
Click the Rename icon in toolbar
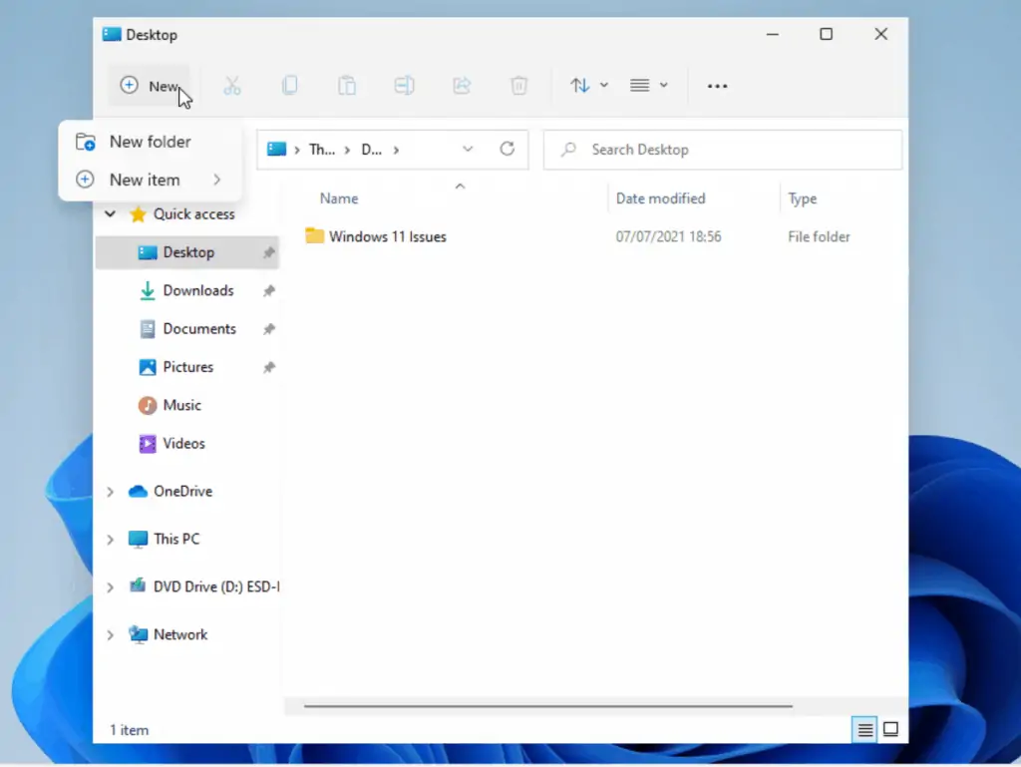coord(405,86)
